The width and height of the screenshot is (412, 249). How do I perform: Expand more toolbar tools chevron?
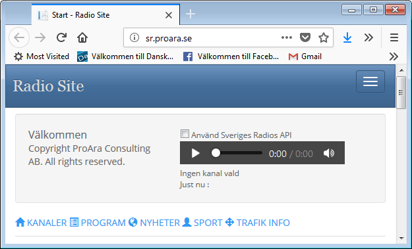pos(368,37)
